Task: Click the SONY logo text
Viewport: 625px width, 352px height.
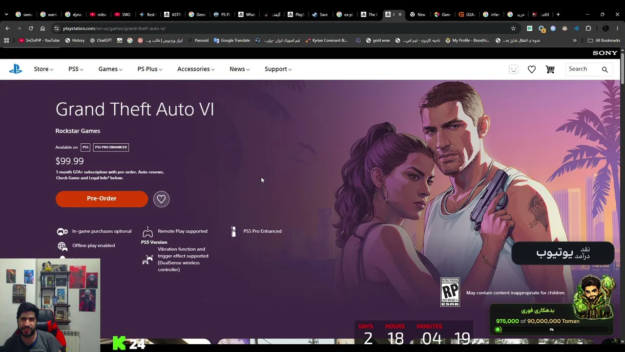Action: 605,53
